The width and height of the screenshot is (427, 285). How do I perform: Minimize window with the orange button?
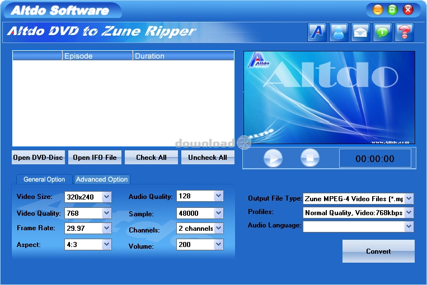[x=377, y=10]
